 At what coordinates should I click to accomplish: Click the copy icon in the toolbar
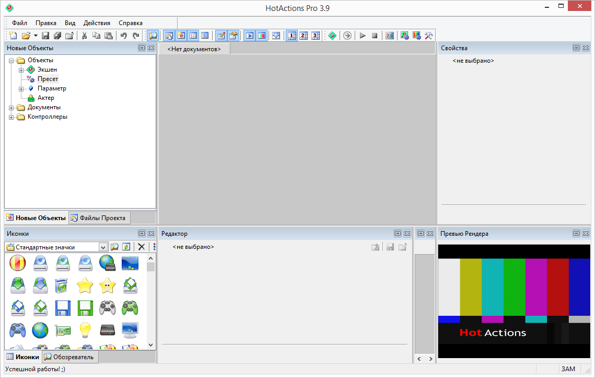point(97,36)
